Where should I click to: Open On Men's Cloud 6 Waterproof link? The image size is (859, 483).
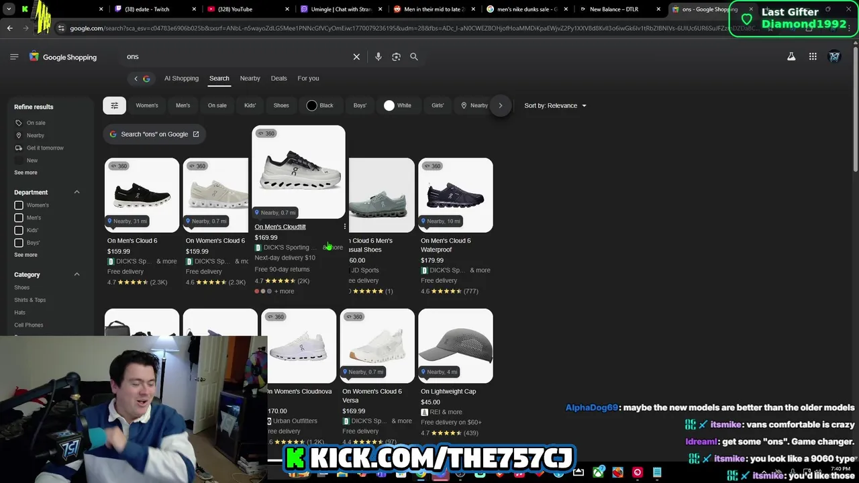446,245
